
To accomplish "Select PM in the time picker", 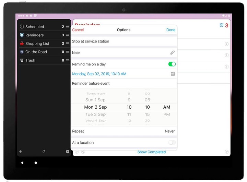I will pos(167,114).
